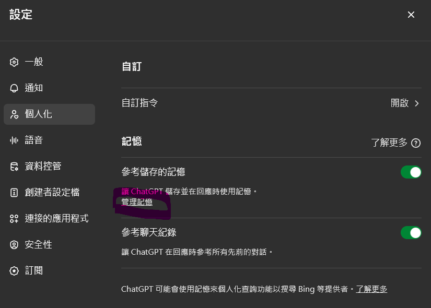Viewport: 431px width, 308px height.
Task: Click the waveform icon beside 語音
Action: [x=14, y=140]
